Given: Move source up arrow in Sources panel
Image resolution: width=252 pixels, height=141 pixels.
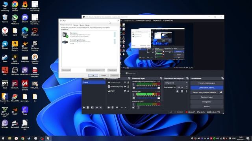Looking at the screenshot, I should click(122, 108).
